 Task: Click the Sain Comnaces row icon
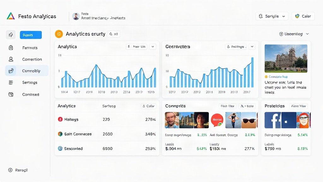(x=60, y=134)
